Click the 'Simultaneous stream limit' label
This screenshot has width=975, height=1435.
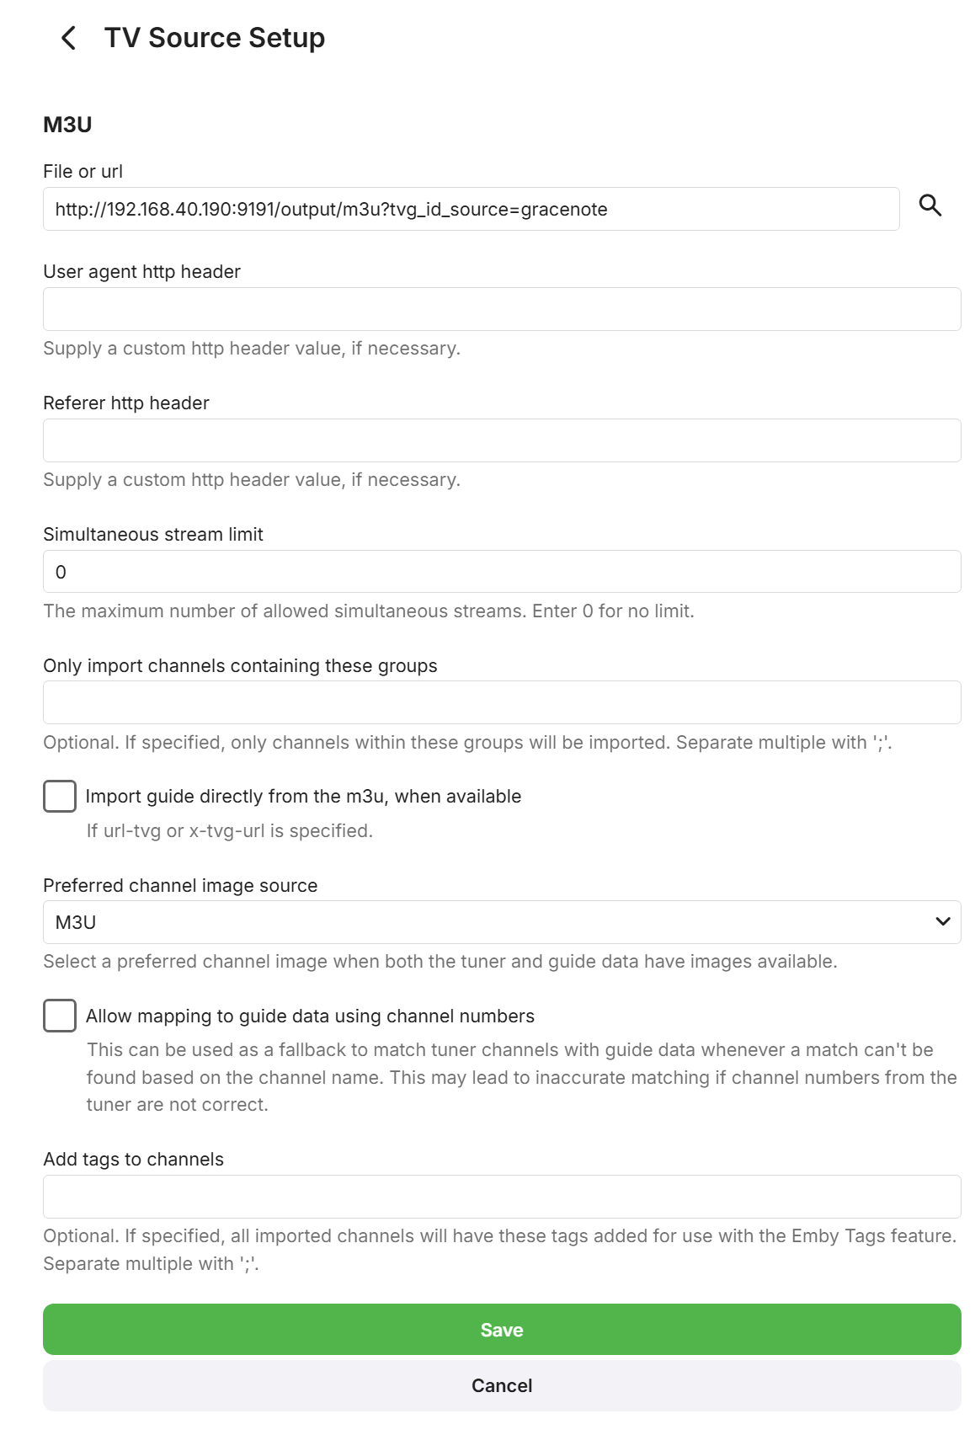pyautogui.click(x=153, y=535)
